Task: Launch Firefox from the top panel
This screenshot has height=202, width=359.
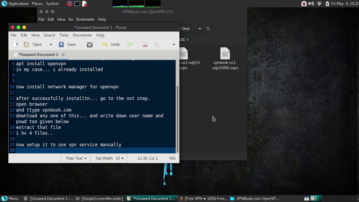Action: click(x=70, y=4)
